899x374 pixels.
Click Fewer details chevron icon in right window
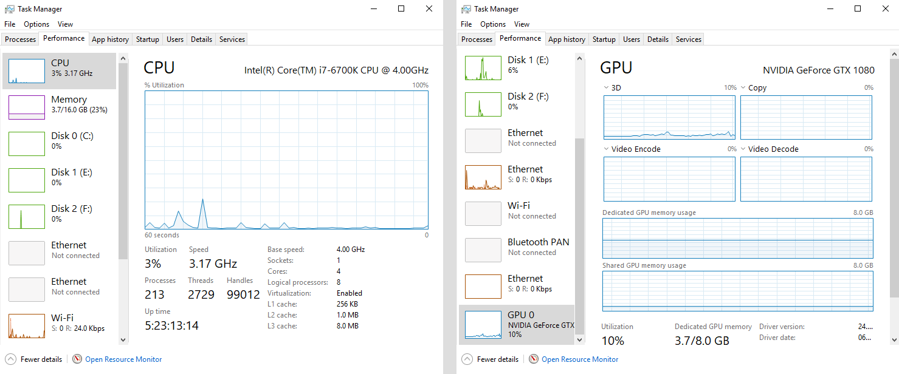[x=467, y=359]
